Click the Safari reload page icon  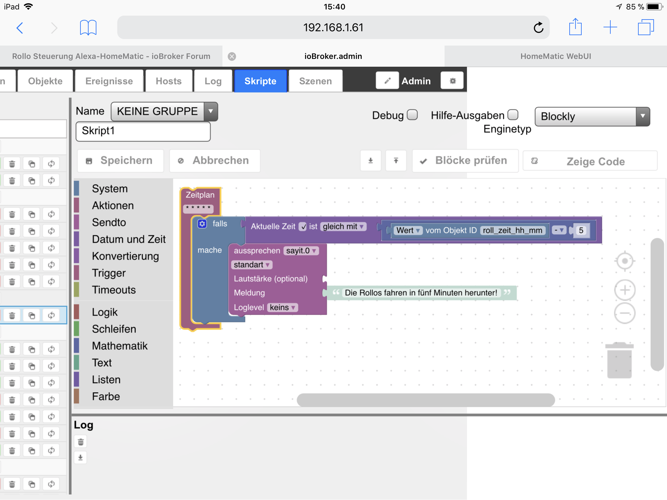coord(538,28)
